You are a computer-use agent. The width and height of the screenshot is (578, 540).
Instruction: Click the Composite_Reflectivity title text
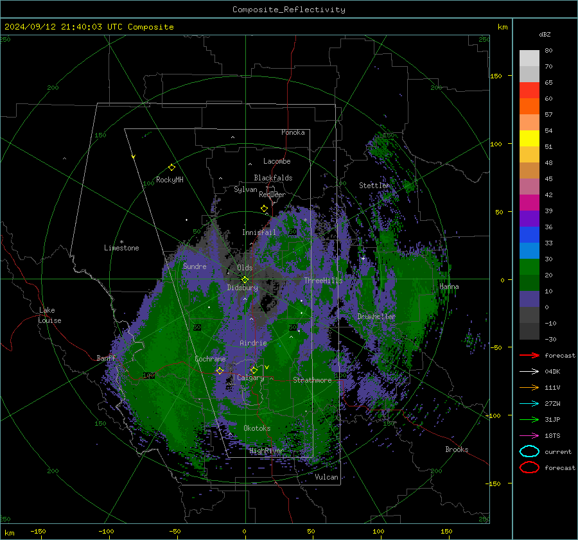(288, 10)
